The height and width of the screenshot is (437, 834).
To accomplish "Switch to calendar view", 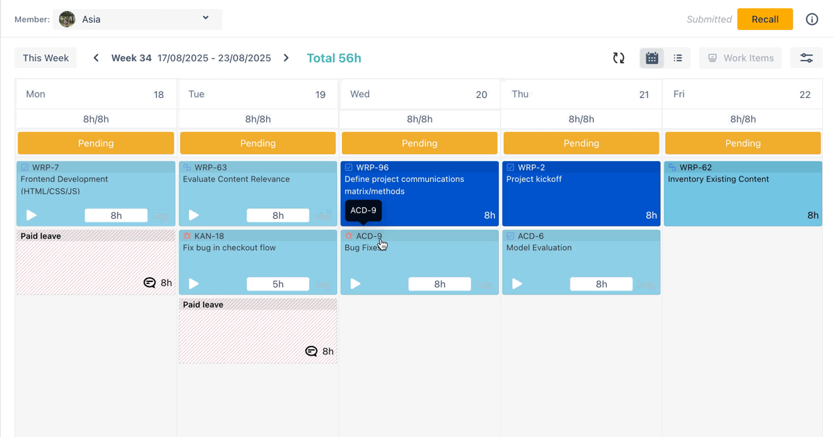I will pos(652,58).
